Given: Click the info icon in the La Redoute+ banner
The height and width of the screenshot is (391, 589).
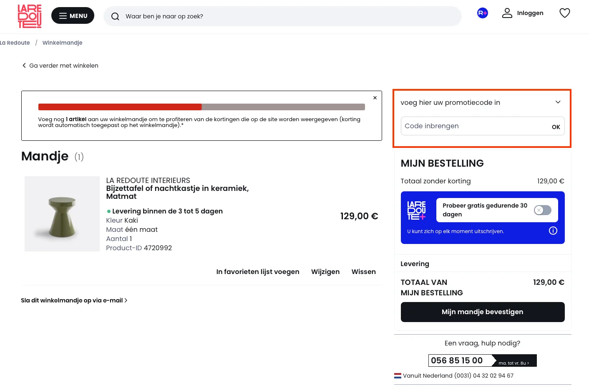Looking at the screenshot, I should 553,231.
